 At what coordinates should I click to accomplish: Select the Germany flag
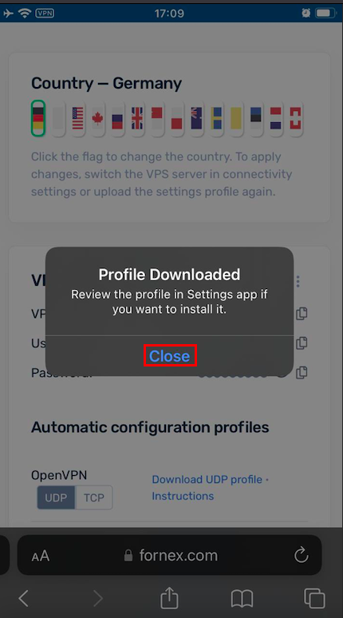point(38,118)
